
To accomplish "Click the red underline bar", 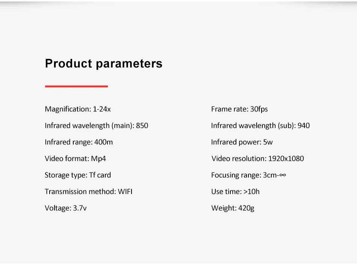I will pos(76,86).
